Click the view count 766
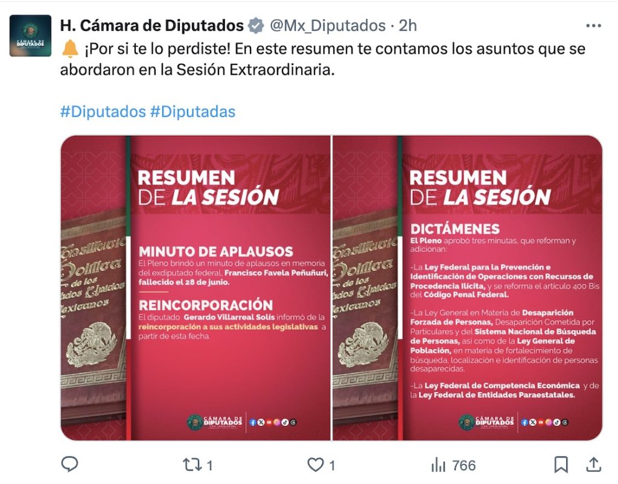 [464, 465]
